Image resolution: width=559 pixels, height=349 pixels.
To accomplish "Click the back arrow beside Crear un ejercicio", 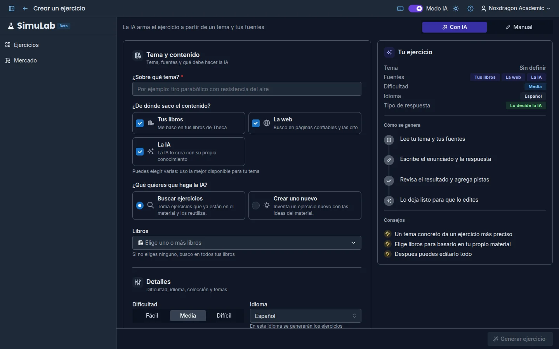I will (25, 9).
